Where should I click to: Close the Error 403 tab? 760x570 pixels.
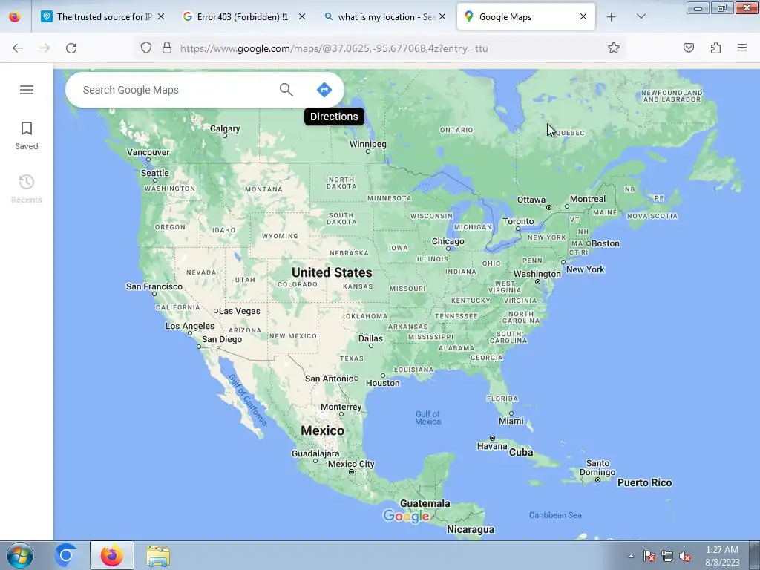302,16
